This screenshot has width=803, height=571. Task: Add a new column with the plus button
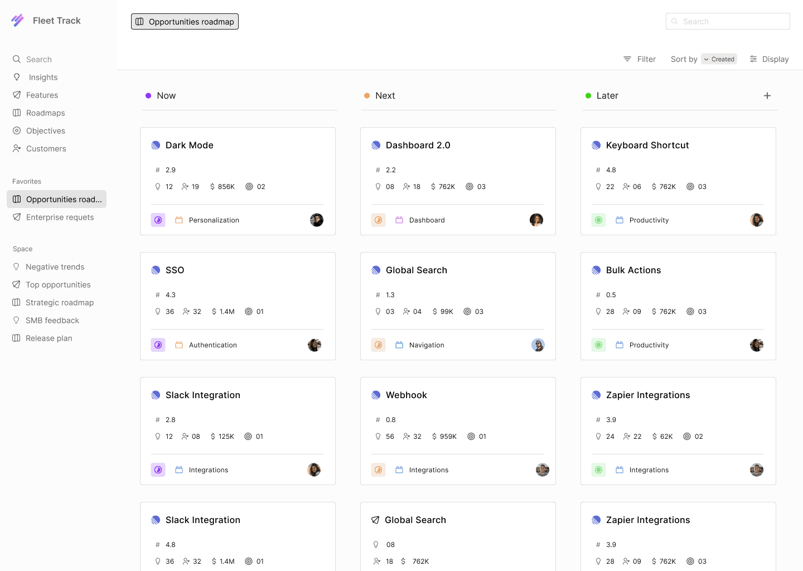click(x=767, y=95)
